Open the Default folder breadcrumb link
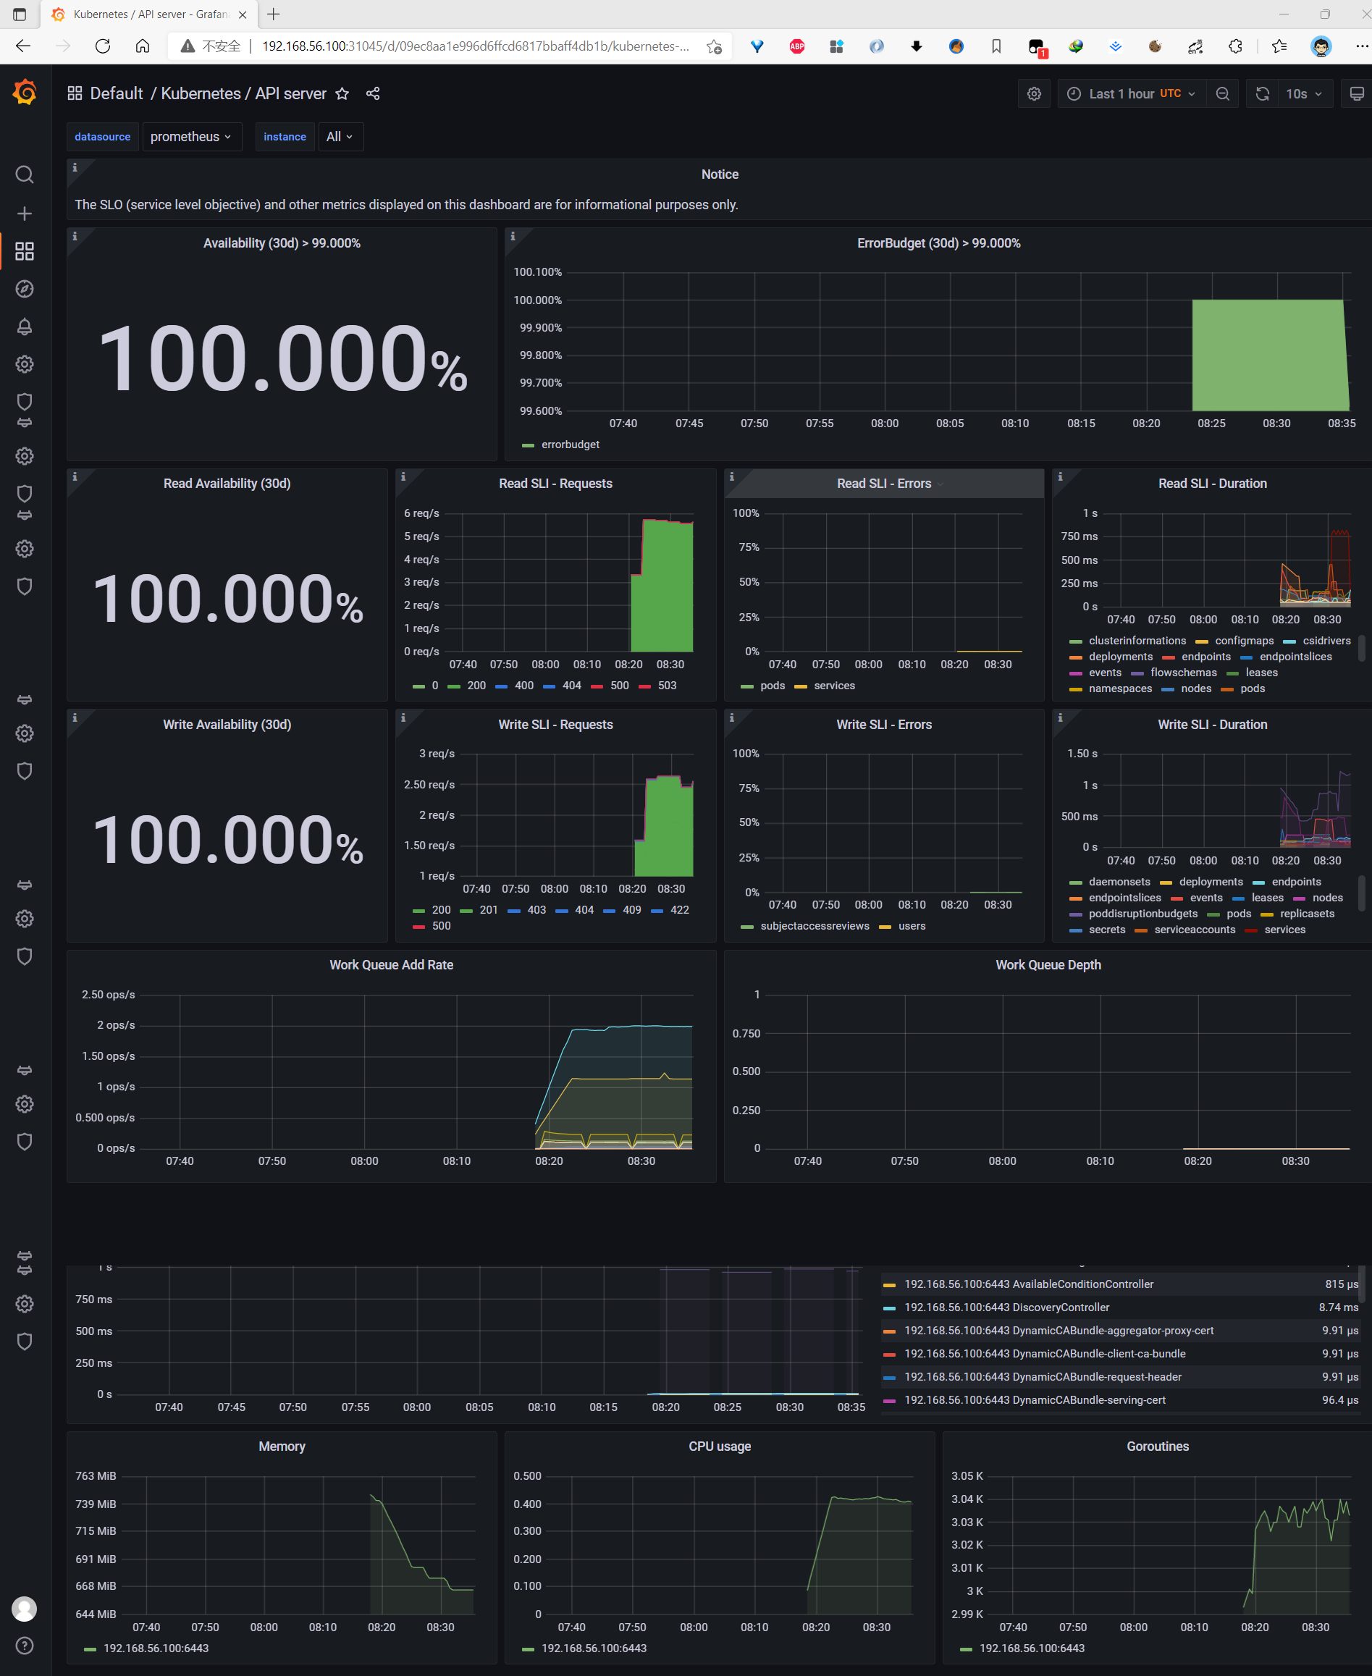The width and height of the screenshot is (1372, 1676). [x=116, y=94]
